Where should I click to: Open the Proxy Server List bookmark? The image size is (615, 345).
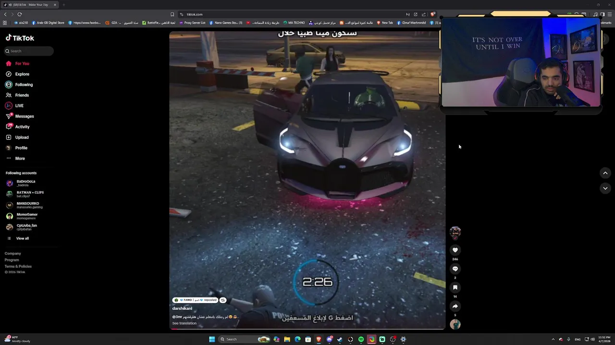[192, 23]
